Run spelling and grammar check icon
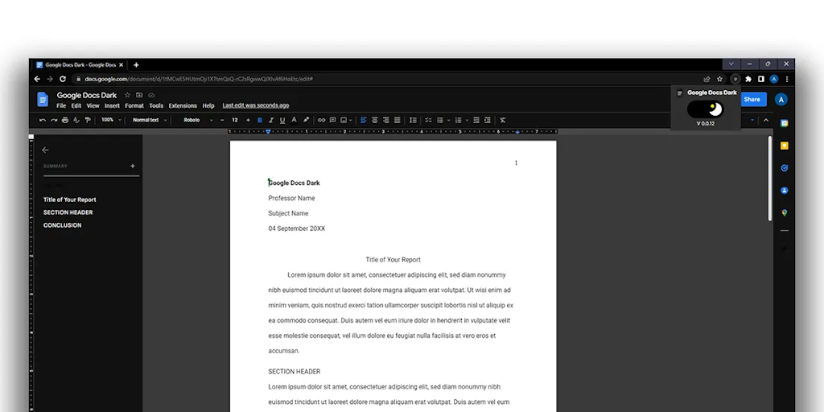The width and height of the screenshot is (824, 412). (76, 120)
